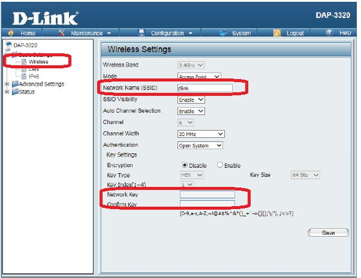361x278 pixels.
Task: Click the Network Key input field
Action: coord(207,194)
